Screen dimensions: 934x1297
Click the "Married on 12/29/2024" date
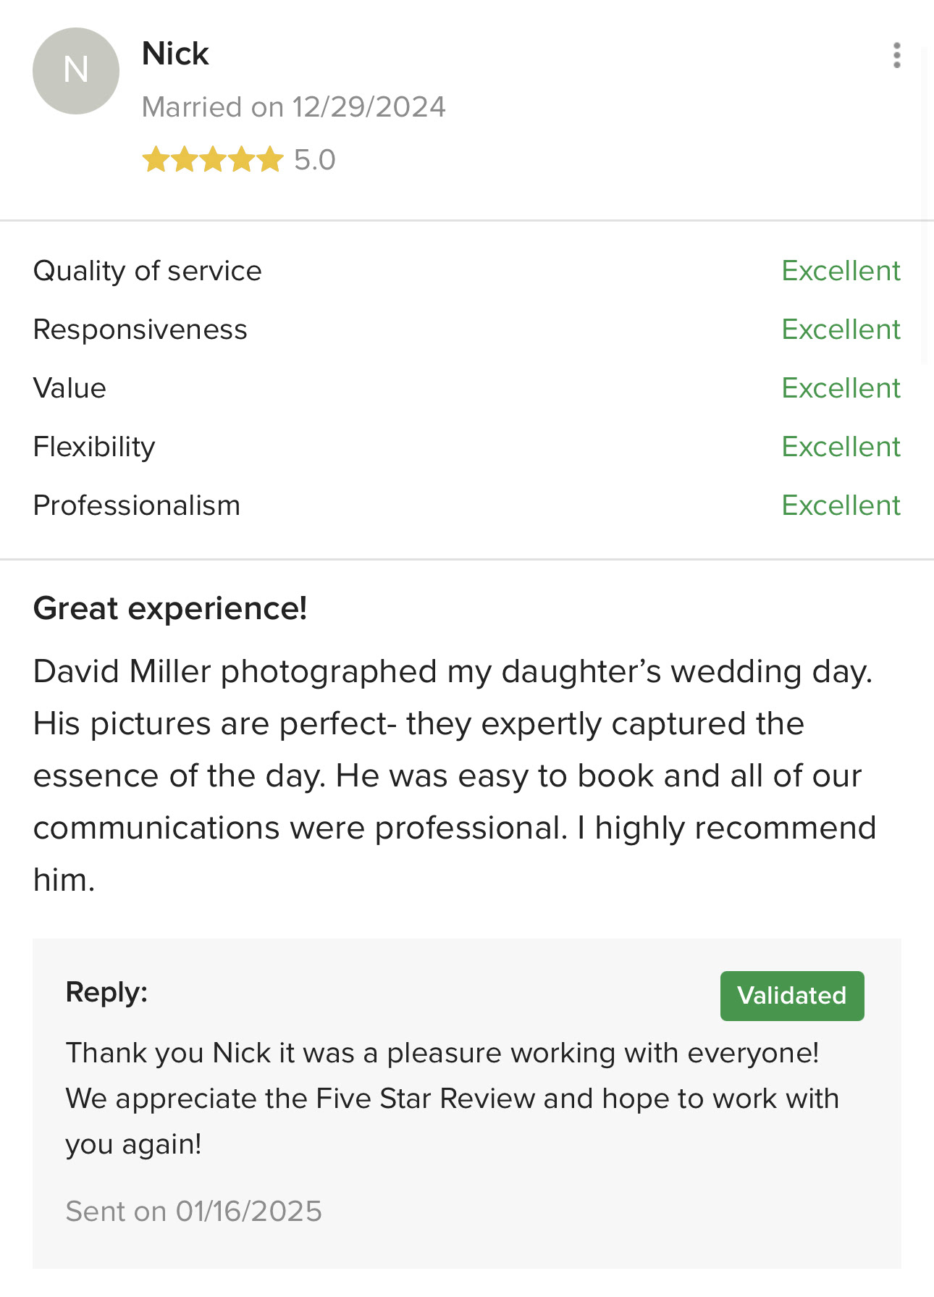[x=293, y=107]
